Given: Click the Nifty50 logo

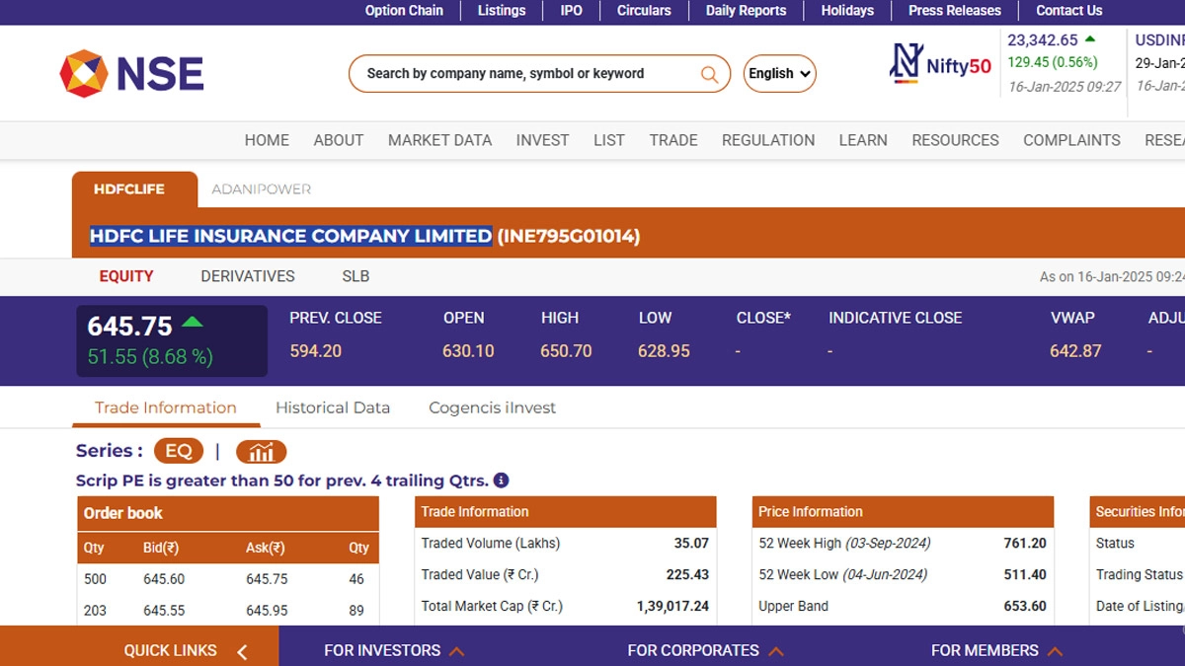Looking at the screenshot, I should pos(940,65).
